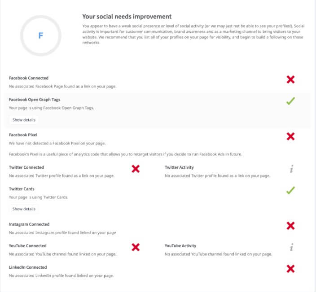Viewport: 316px width, 292px height.
Task: Show details under Facebook Open Graph Tags
Action: tap(24, 120)
